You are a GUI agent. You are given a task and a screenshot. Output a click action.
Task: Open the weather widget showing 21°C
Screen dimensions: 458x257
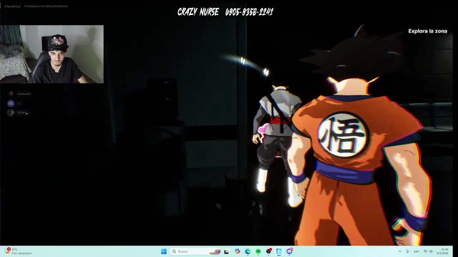click(x=19, y=251)
